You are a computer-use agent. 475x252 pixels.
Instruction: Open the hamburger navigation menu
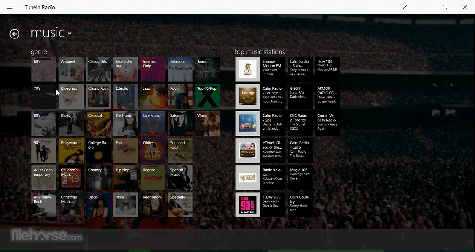(x=10, y=7)
